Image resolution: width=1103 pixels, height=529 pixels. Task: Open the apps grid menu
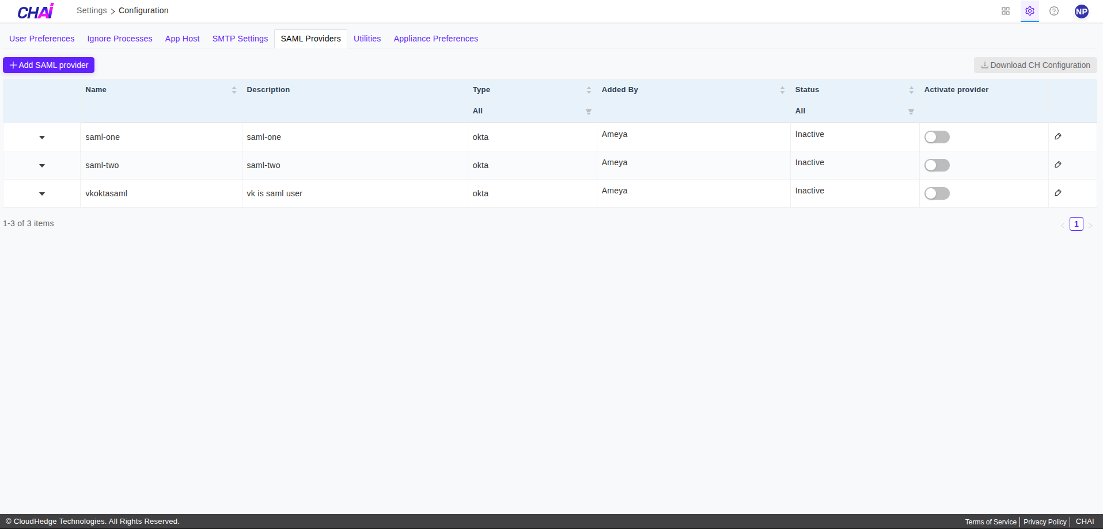[x=1006, y=11]
